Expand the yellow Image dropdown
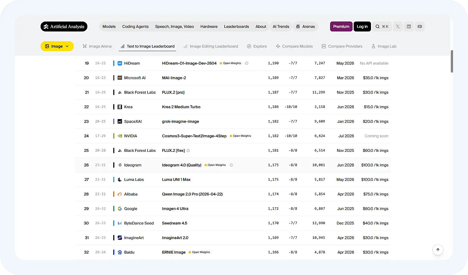This screenshot has height=275, width=468. coord(57,46)
